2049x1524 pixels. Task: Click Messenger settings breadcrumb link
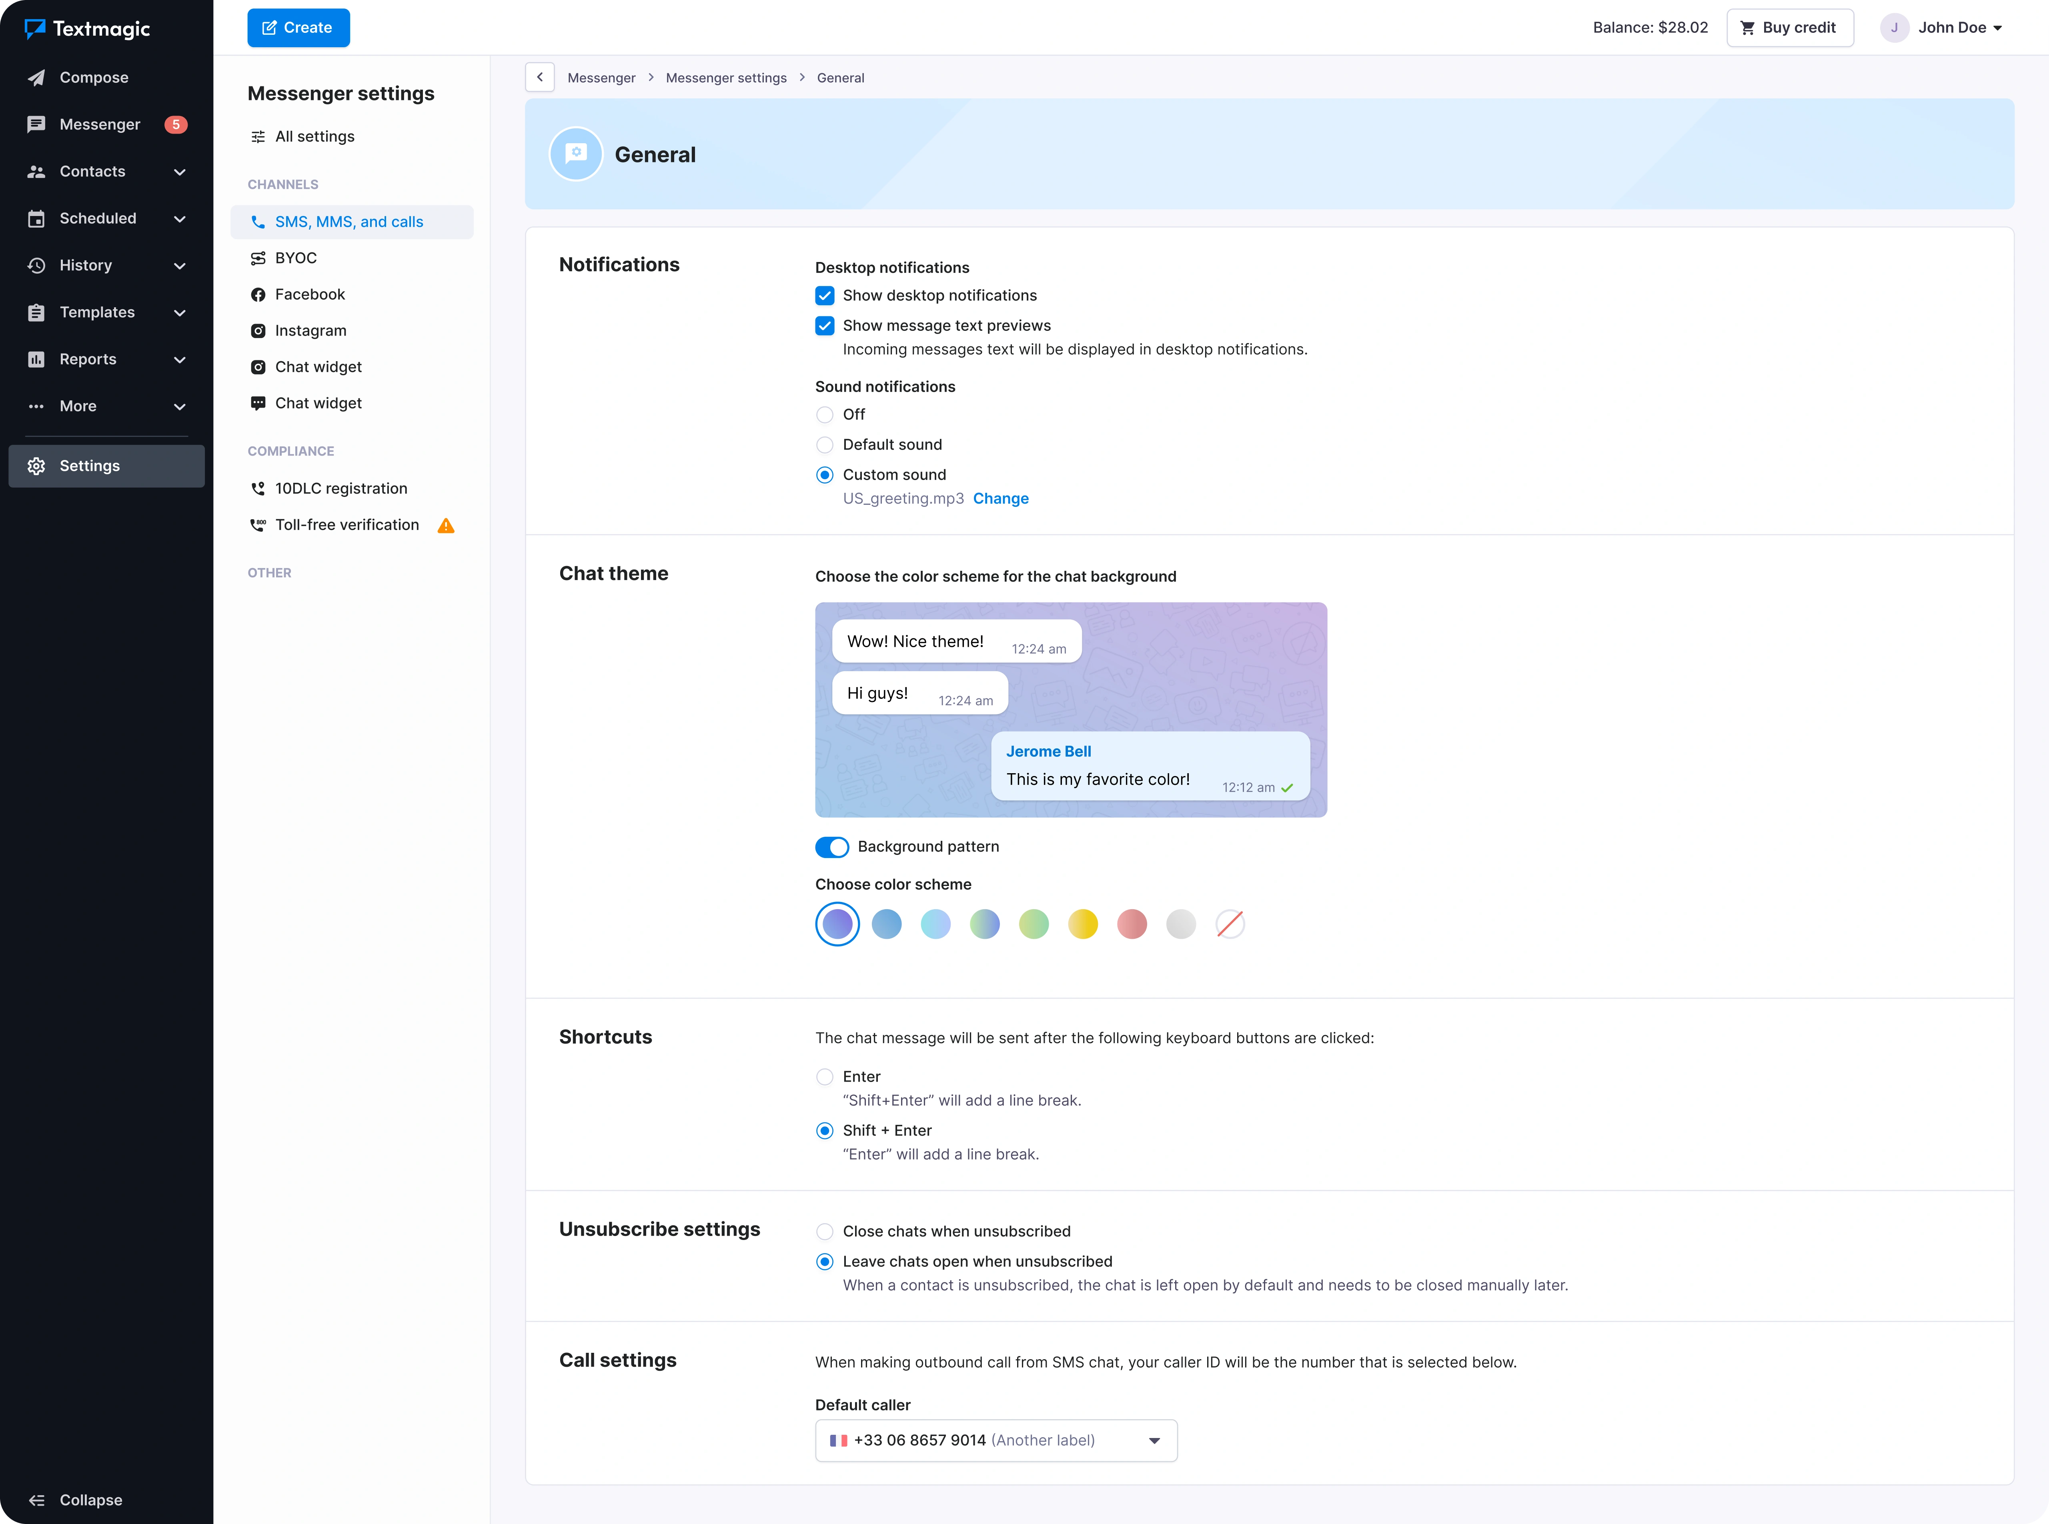726,78
